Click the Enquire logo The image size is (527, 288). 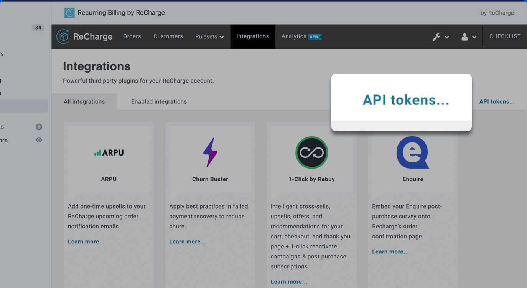point(413,152)
